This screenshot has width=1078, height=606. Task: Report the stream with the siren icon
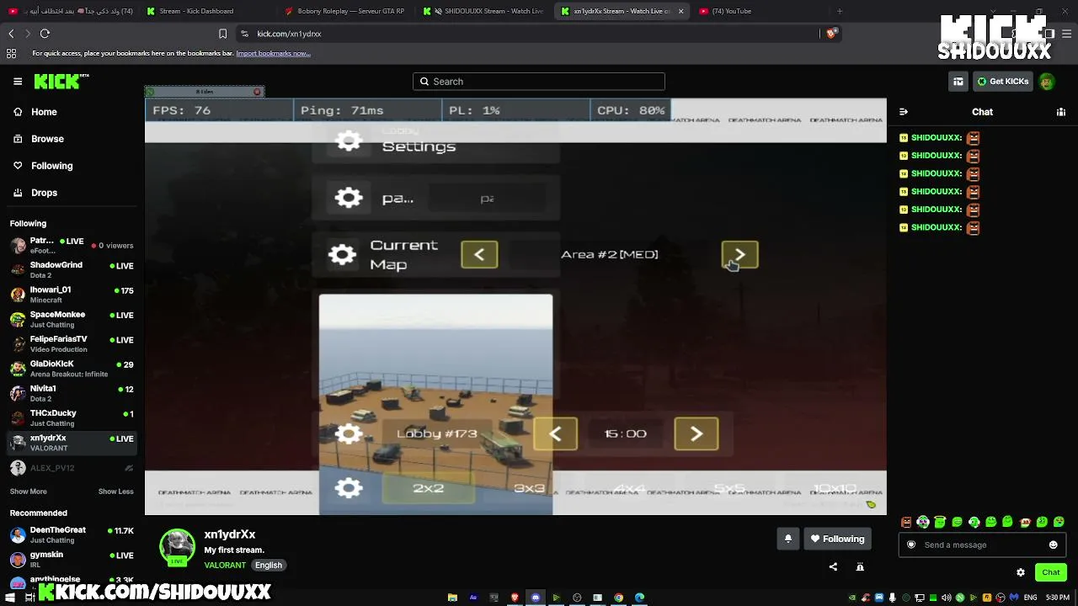pos(860,567)
